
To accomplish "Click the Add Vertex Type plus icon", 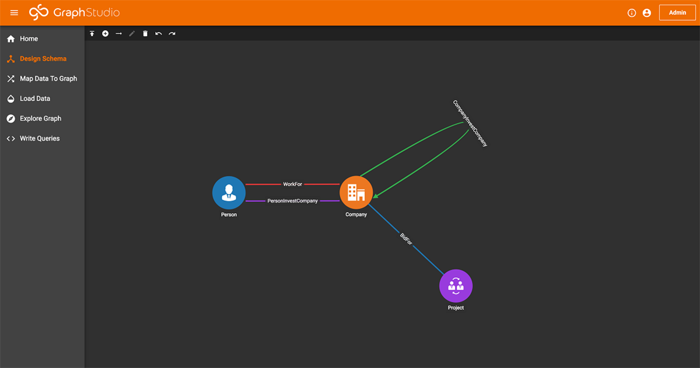I will [105, 33].
